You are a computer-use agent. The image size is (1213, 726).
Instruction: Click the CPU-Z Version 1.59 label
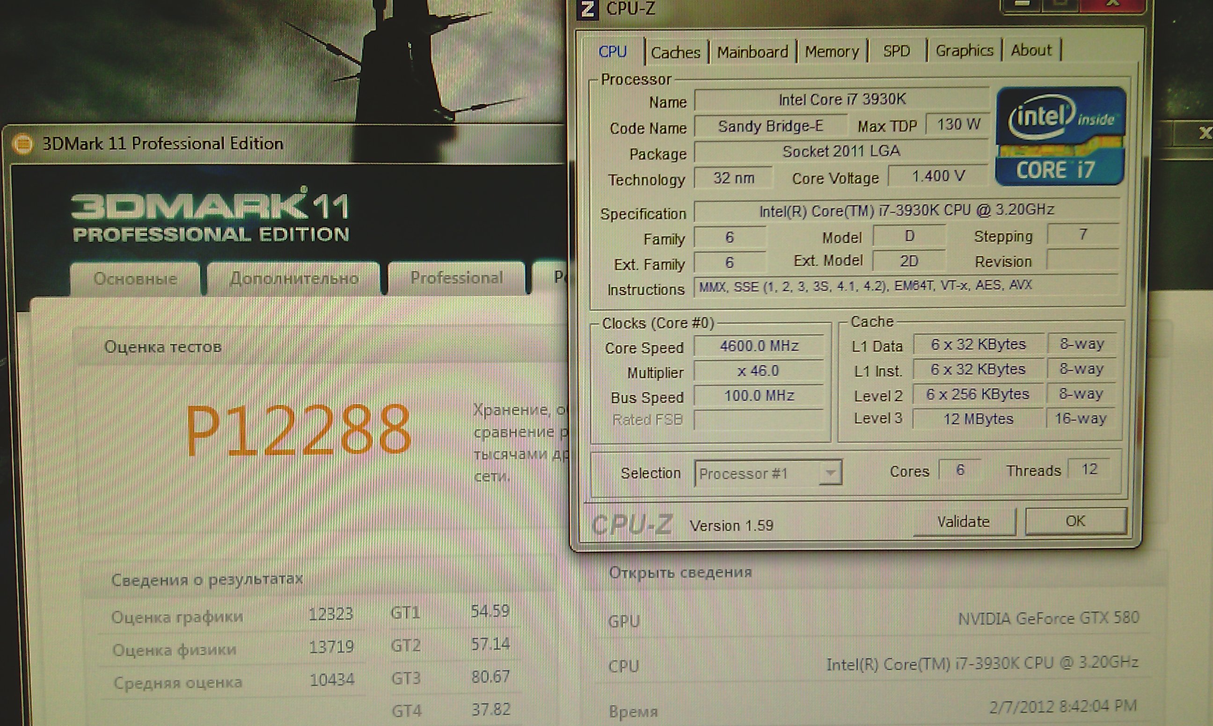731,525
